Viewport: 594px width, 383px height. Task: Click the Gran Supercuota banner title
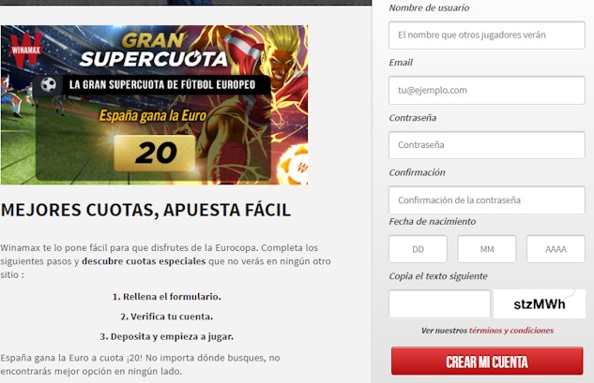point(154,50)
